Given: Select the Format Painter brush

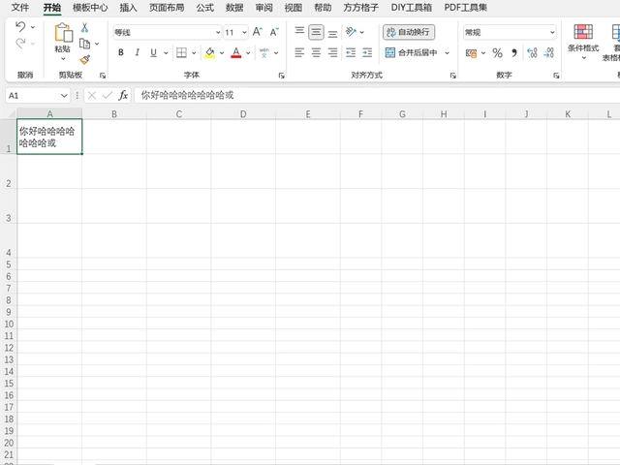Looking at the screenshot, I should pos(84,60).
